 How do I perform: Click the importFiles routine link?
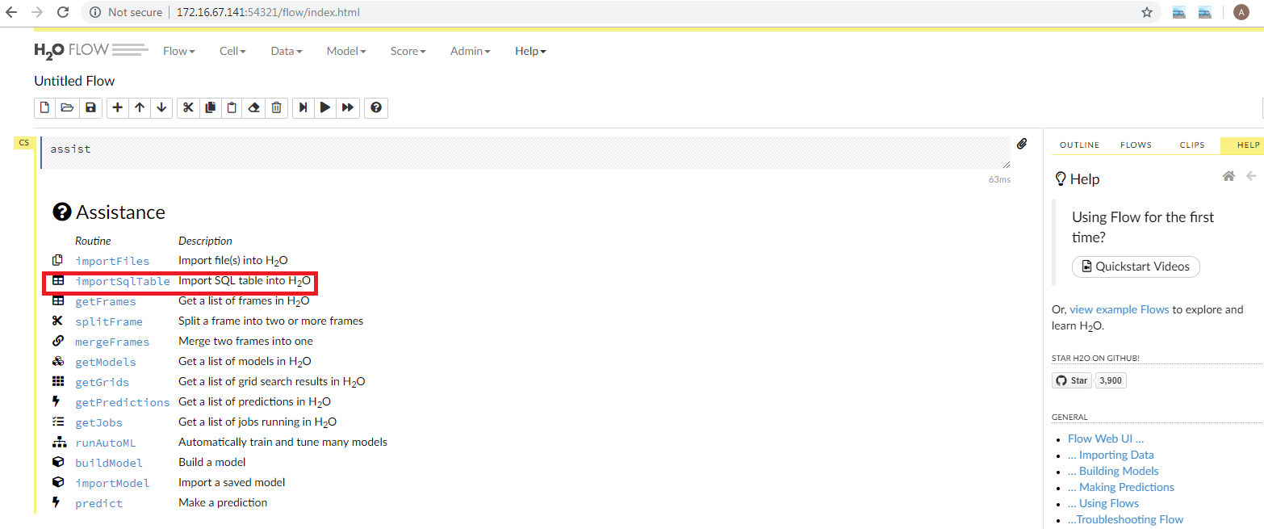[x=112, y=261]
